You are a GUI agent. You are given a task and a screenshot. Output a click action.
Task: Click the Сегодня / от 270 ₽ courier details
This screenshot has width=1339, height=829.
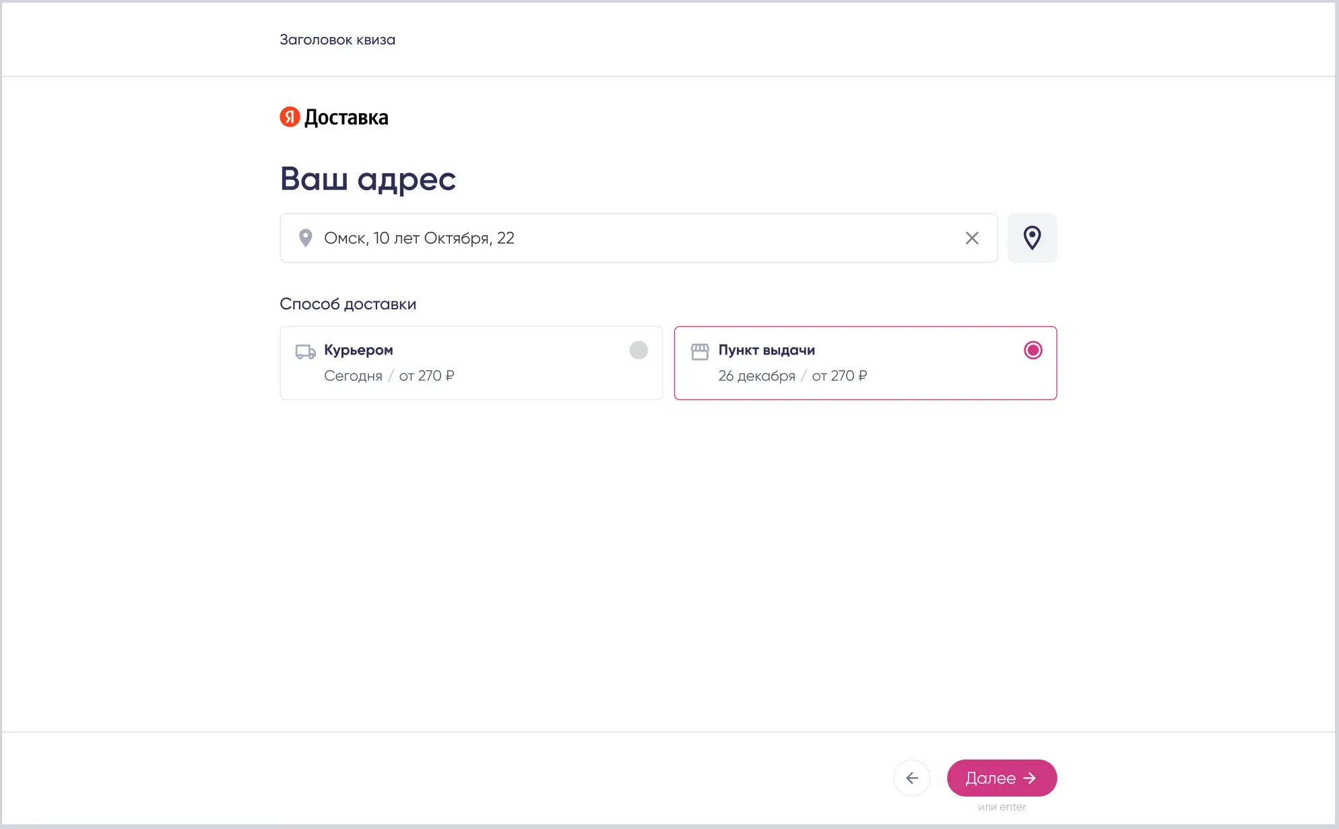[389, 376]
